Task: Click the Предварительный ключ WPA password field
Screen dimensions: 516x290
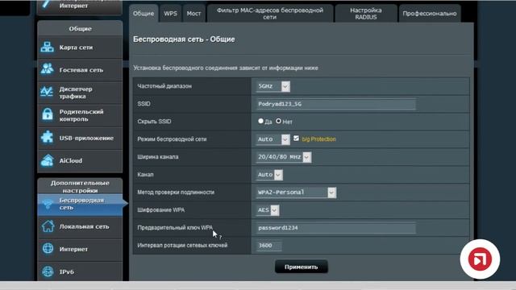Action: coord(335,228)
